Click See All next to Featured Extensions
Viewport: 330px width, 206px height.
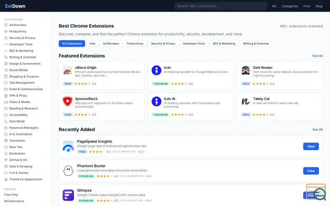317,56
